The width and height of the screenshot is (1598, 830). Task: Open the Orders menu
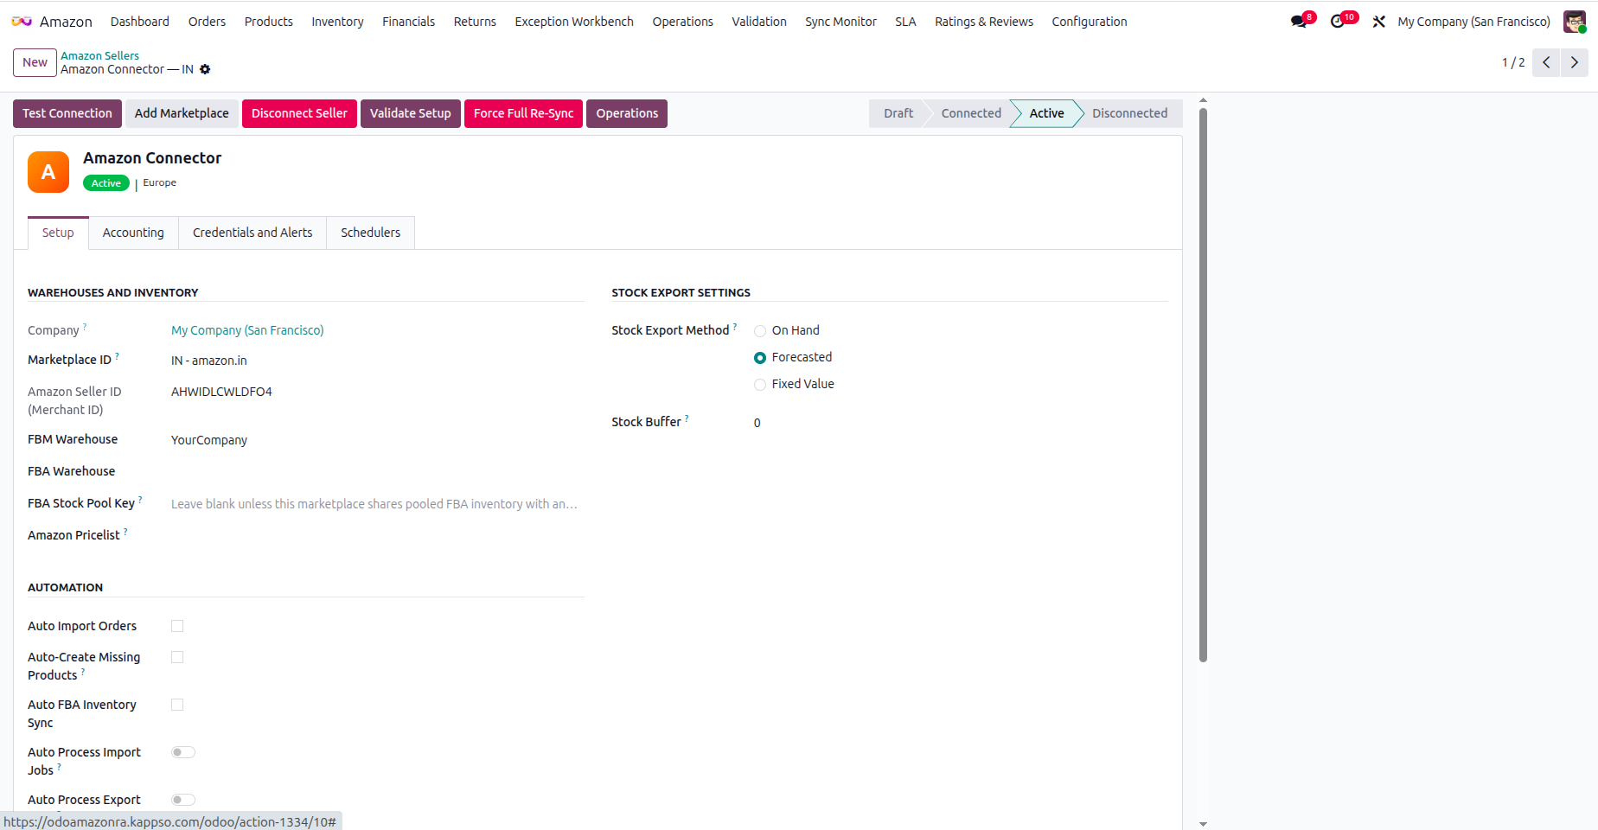click(207, 22)
